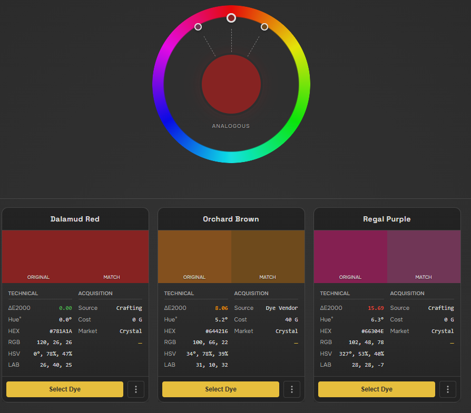Click Orchard Brown match swatch

tap(268, 256)
